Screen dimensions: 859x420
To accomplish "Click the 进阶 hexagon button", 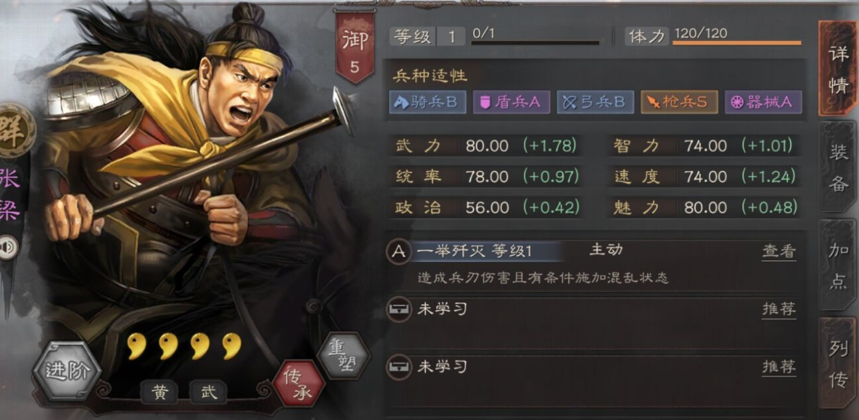I will [67, 370].
